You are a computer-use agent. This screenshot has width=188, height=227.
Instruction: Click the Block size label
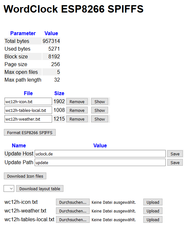pos(16,56)
